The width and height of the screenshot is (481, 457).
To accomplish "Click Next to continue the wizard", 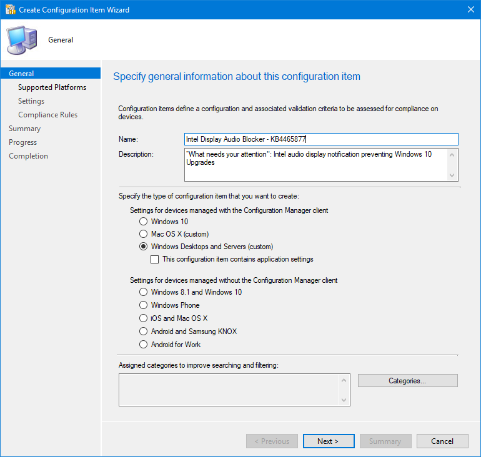I will 328,441.
